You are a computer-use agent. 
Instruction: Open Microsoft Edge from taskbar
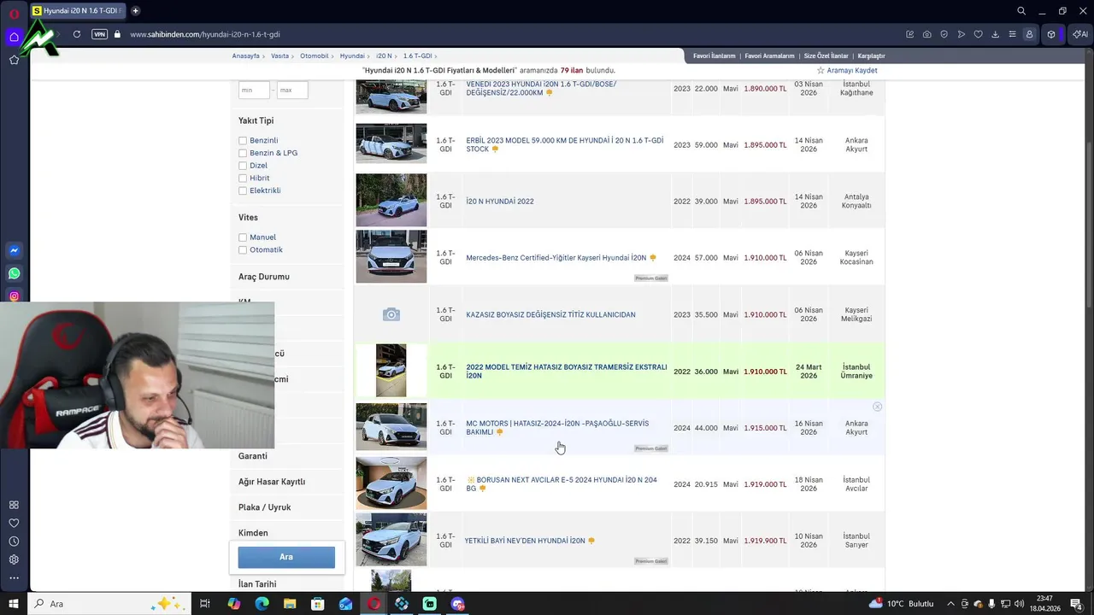pyautogui.click(x=262, y=604)
